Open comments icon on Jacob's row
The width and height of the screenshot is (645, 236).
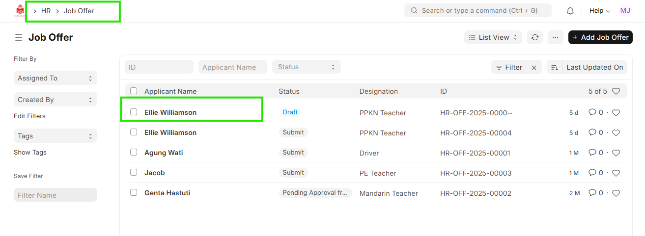point(592,173)
